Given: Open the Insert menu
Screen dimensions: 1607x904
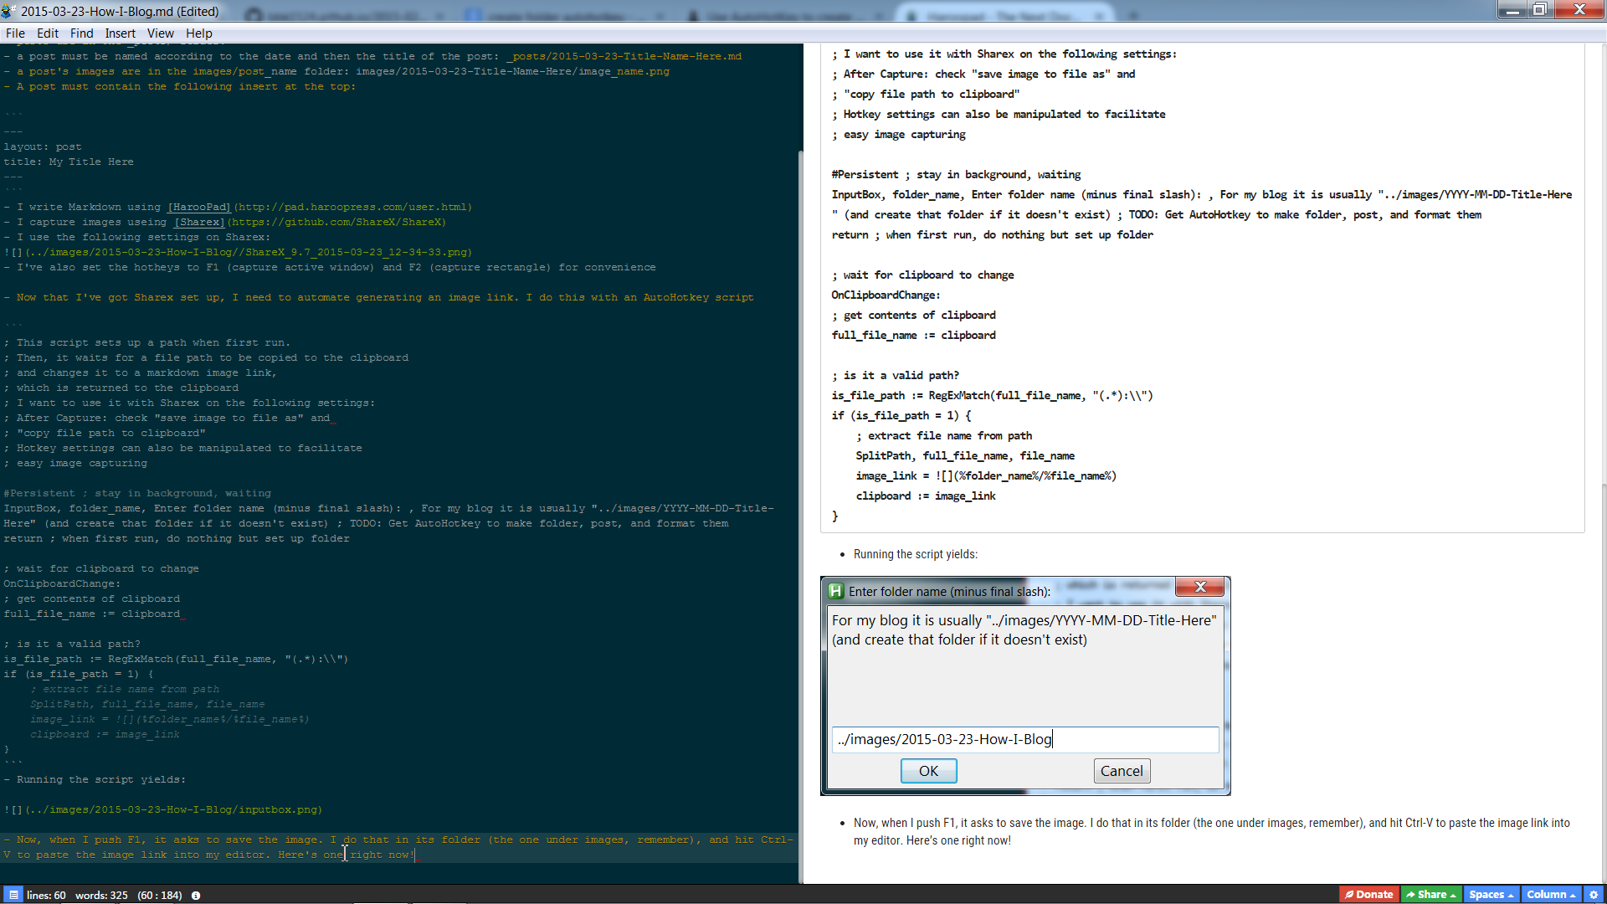Looking at the screenshot, I should (x=120, y=33).
